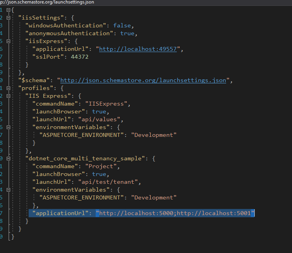Click "Development" value in IIS Express profile

(x=154, y=135)
